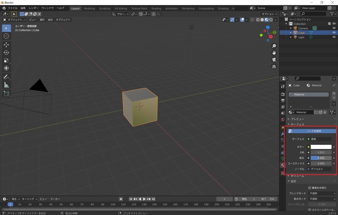Viewport: 338px width, 215px height.
Task: Select the Move tool
Action: [x=6, y=45]
